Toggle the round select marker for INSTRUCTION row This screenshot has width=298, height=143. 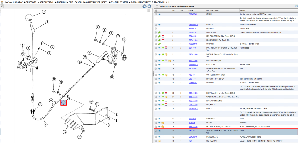156,141
